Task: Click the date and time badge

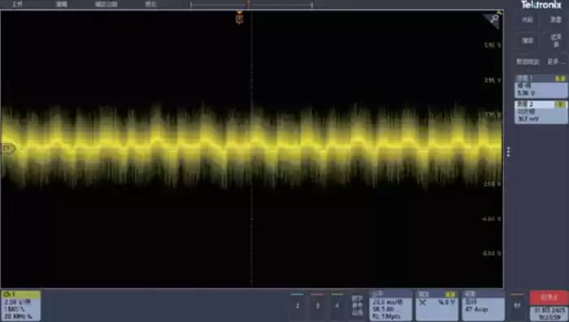Action: click(x=549, y=314)
